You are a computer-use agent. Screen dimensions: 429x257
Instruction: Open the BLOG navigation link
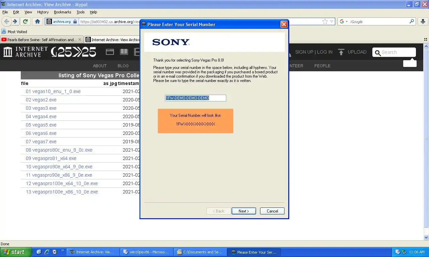coord(123,66)
